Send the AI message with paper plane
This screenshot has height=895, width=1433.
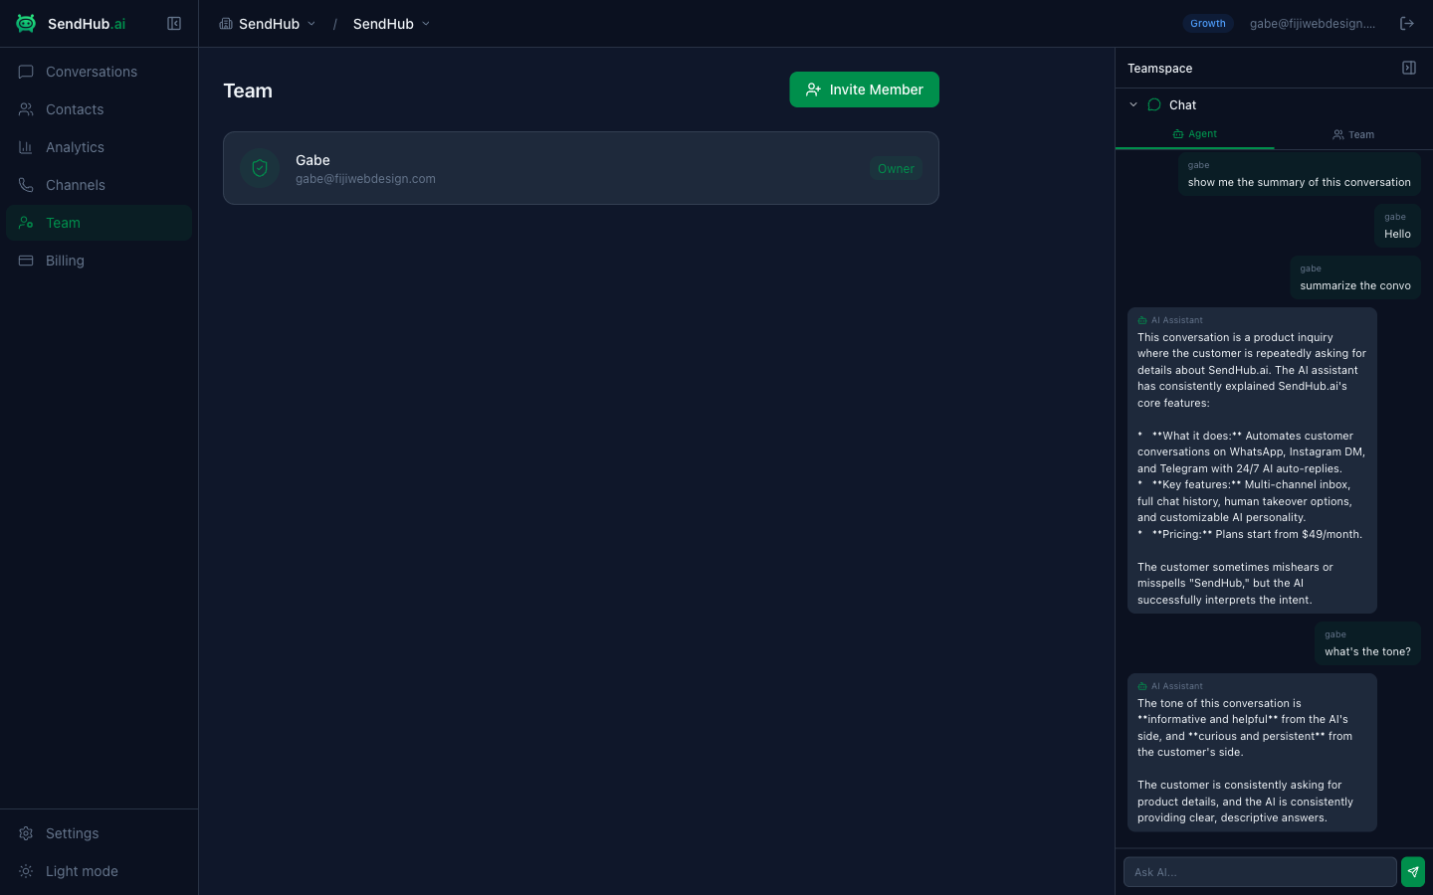point(1413,872)
